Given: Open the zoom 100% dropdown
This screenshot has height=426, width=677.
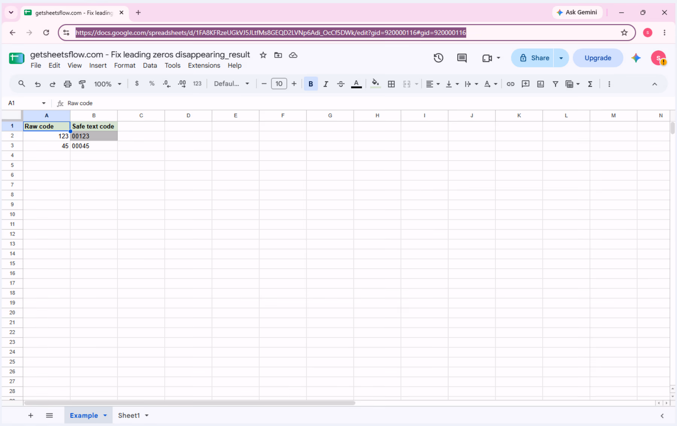Looking at the screenshot, I should 108,84.
